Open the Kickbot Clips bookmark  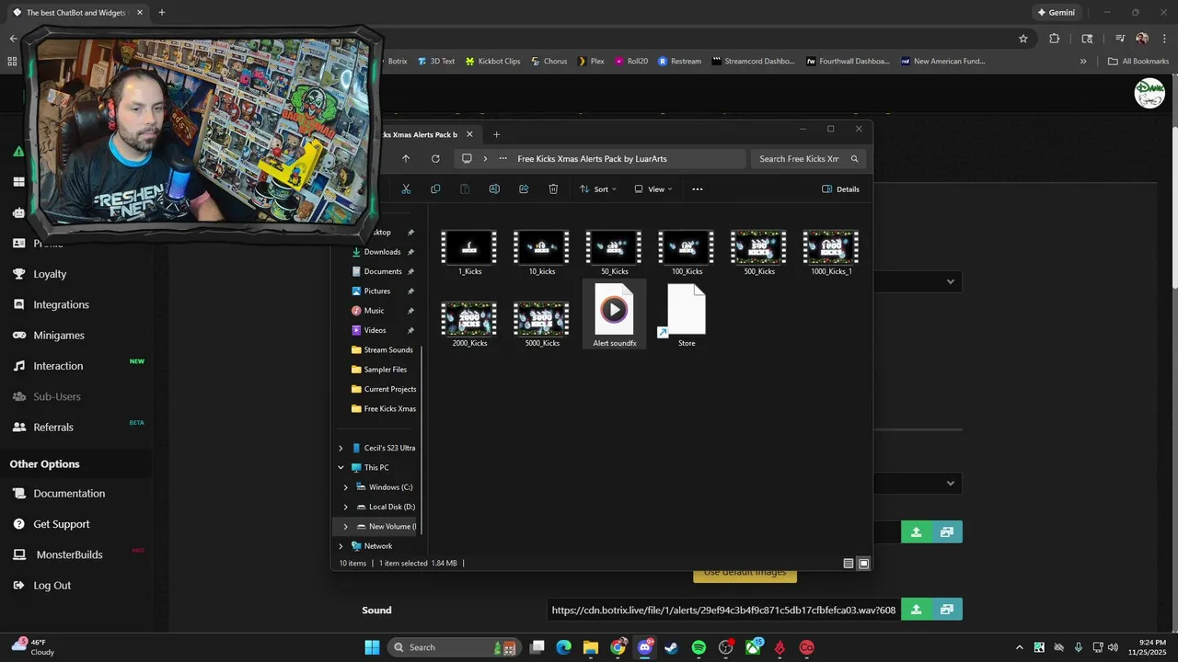point(492,62)
